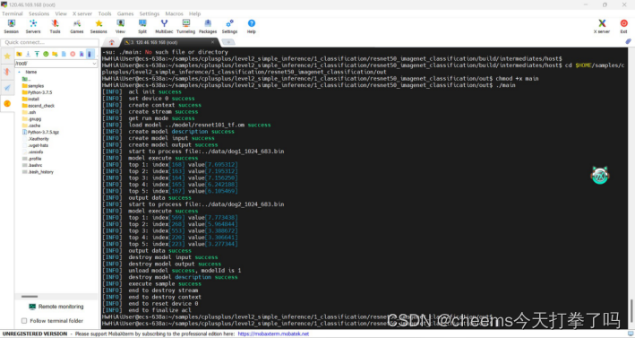Open the Packages toolbar icon
The height and width of the screenshot is (338, 635).
(208, 26)
